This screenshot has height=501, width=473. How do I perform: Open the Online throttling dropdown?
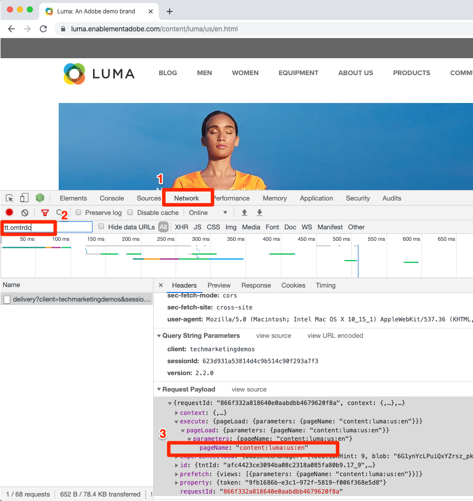pyautogui.click(x=208, y=213)
